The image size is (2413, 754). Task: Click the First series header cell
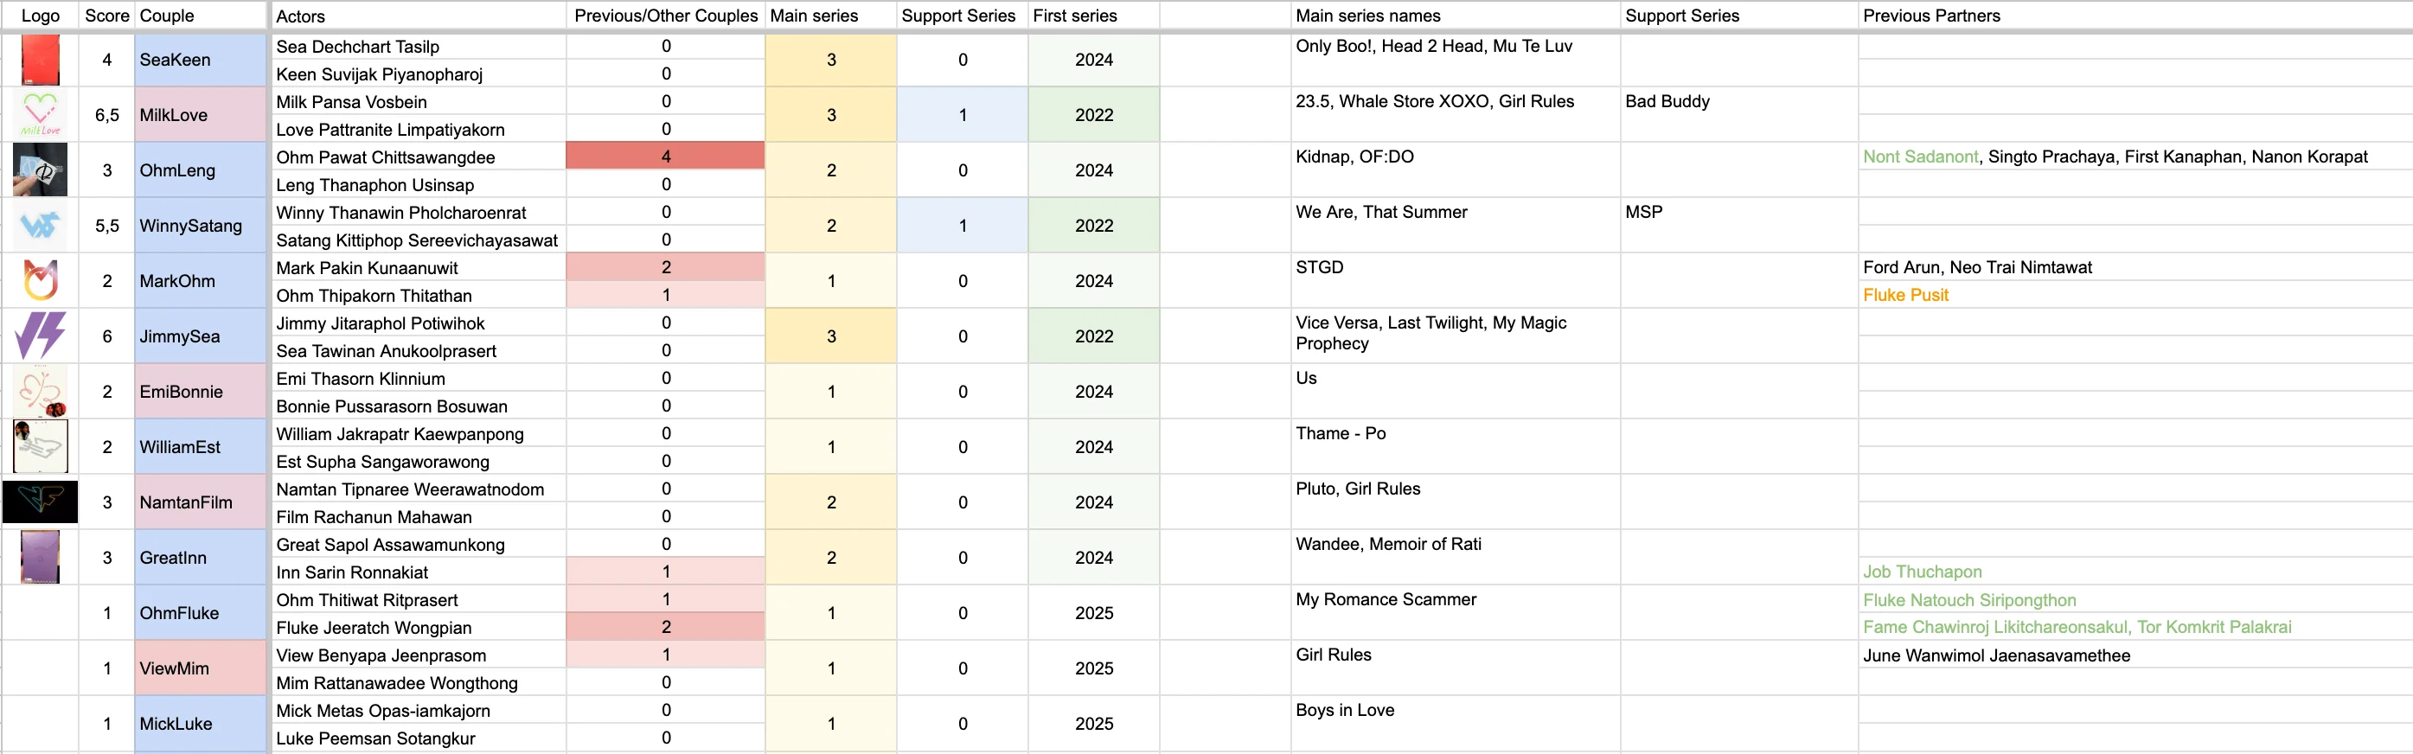tap(1093, 16)
